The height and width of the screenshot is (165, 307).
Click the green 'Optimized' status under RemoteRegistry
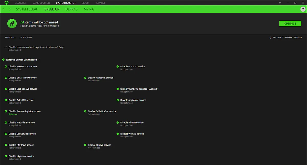click(x=13, y=114)
